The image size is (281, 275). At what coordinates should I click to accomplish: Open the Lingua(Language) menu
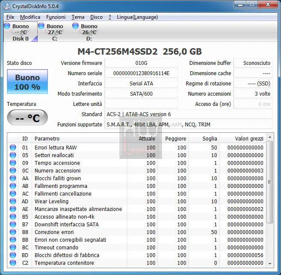(137, 17)
